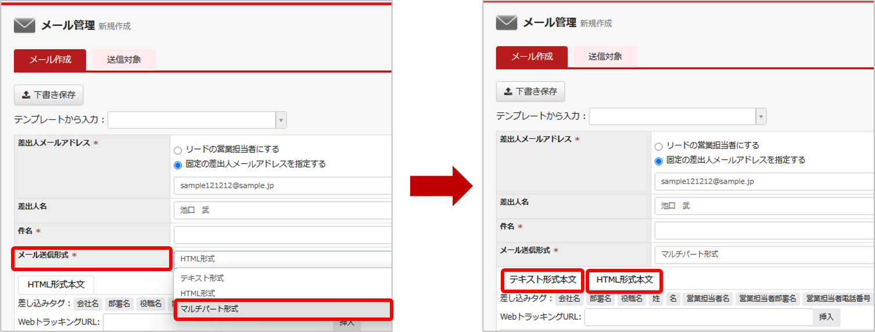Open テキスト形式本文 tab in right panel
This screenshot has width=875, height=332.
click(543, 280)
